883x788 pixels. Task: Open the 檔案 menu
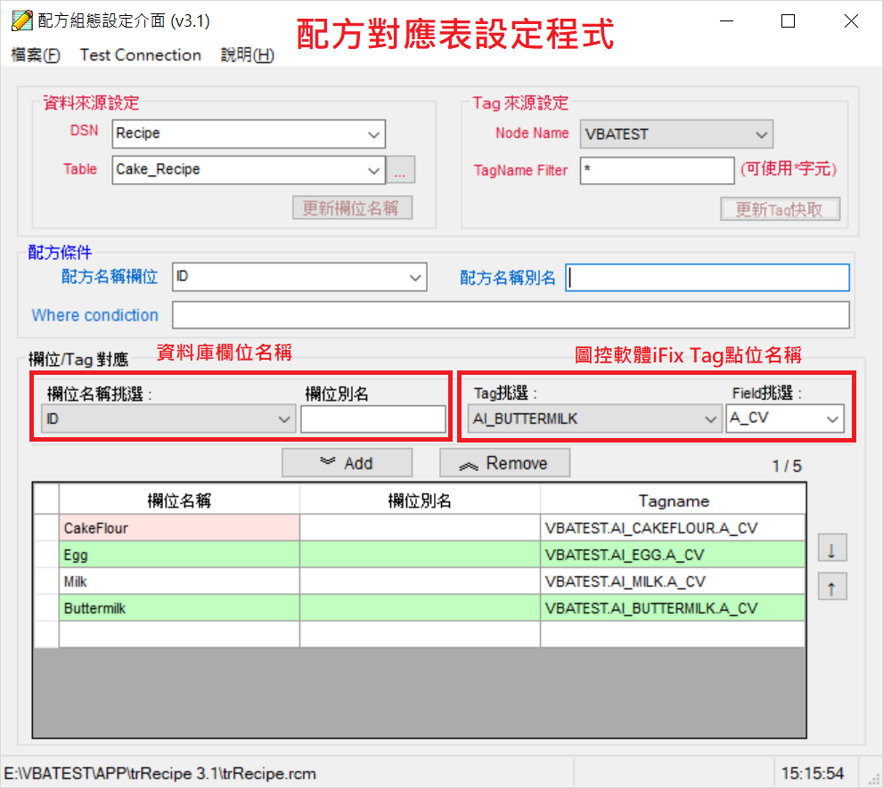[36, 55]
